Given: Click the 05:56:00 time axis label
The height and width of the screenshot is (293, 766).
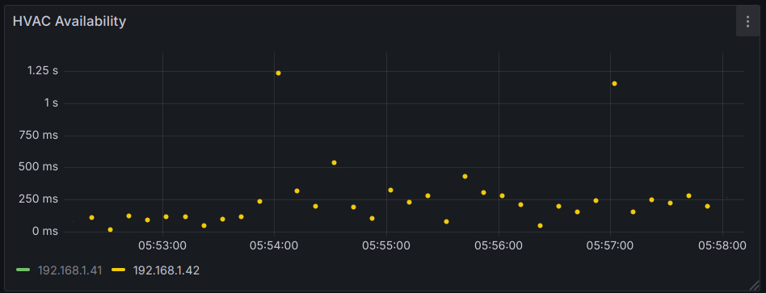Looking at the screenshot, I should [x=499, y=246].
